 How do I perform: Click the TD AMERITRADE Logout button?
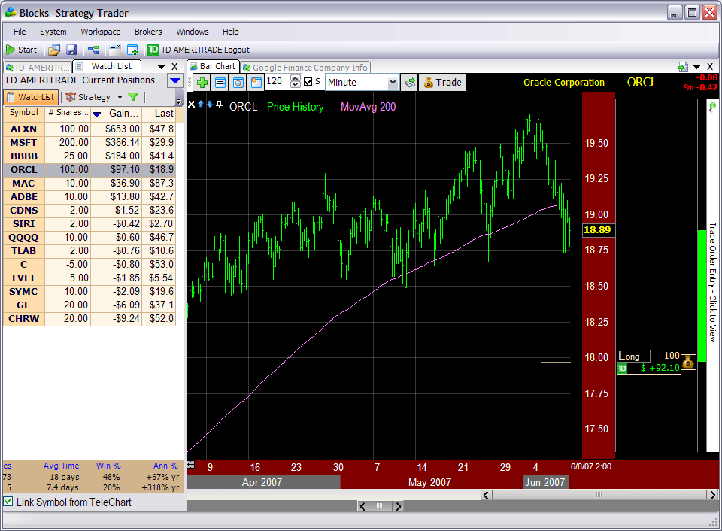199,50
